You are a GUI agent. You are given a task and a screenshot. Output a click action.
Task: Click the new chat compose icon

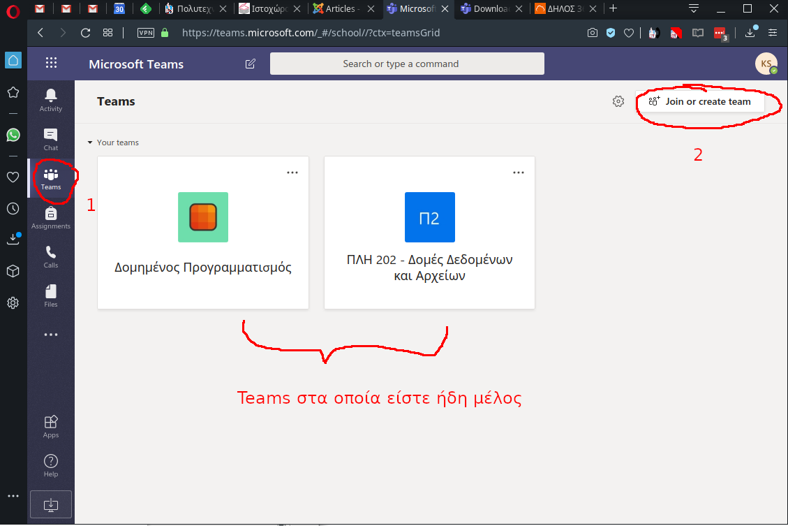point(251,64)
